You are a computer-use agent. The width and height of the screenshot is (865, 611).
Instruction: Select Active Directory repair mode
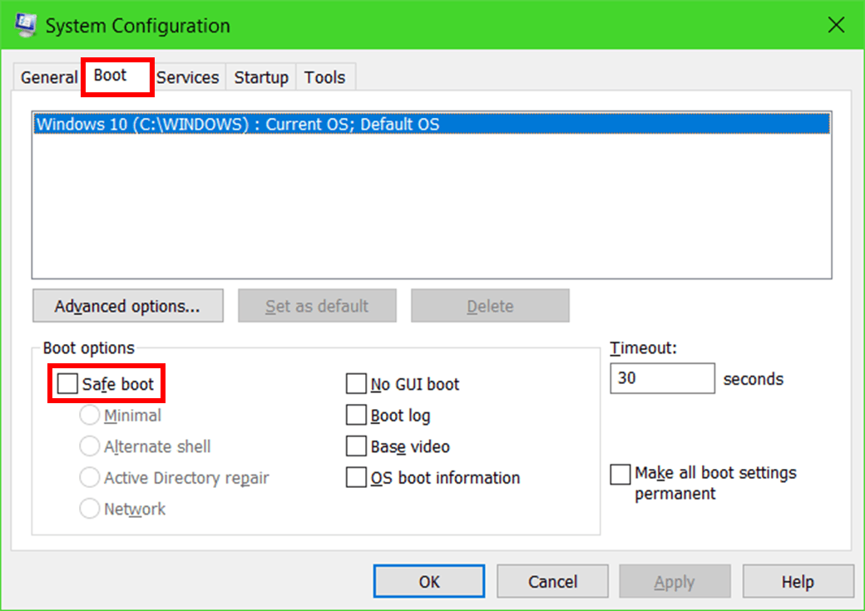pos(90,477)
